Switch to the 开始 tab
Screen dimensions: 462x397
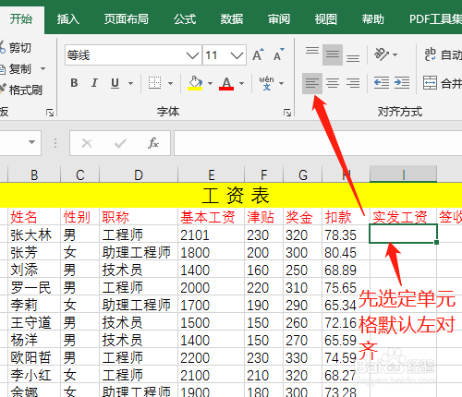[x=21, y=19]
